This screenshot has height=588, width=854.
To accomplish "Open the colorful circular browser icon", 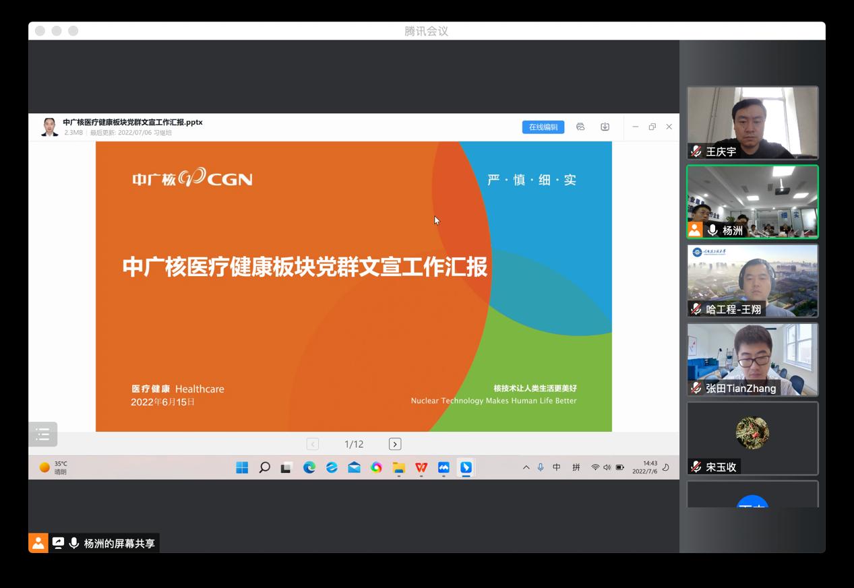I will (x=376, y=467).
